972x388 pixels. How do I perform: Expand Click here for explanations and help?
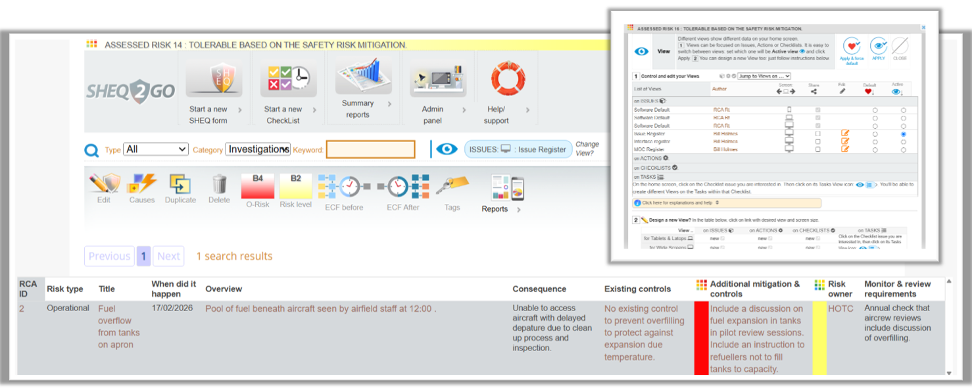click(727, 203)
